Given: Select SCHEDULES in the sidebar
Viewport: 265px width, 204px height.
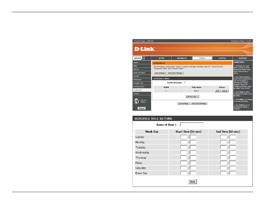Looking at the screenshot, I should (x=142, y=90).
